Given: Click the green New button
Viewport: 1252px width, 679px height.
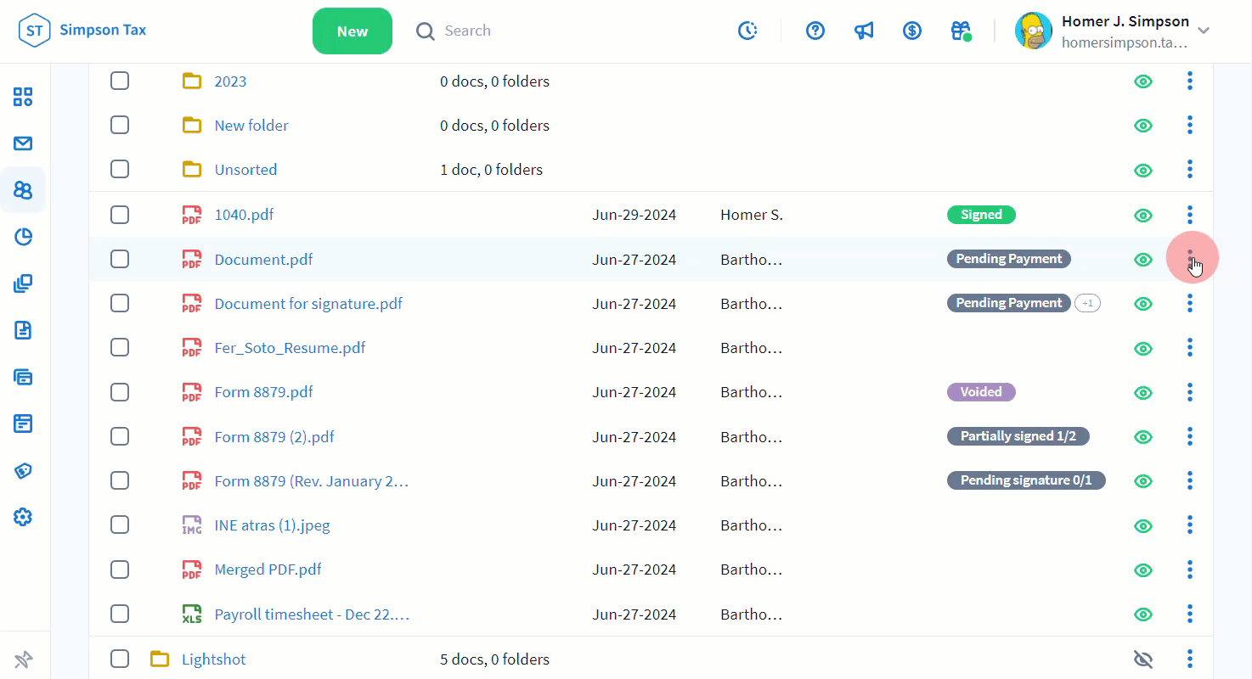Looking at the screenshot, I should click(x=352, y=31).
